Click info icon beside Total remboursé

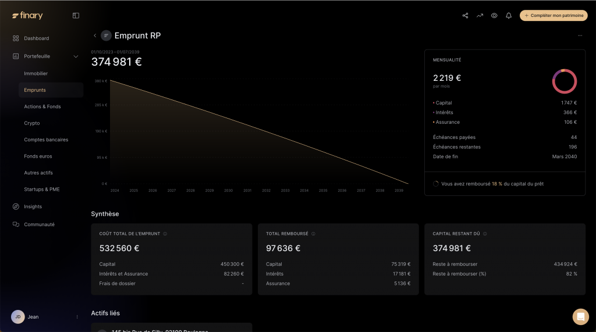tap(313, 234)
